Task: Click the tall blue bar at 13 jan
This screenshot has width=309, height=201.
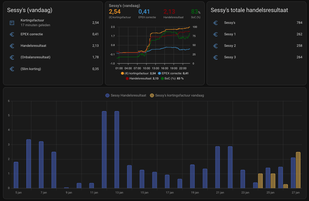Action: tap(117, 149)
